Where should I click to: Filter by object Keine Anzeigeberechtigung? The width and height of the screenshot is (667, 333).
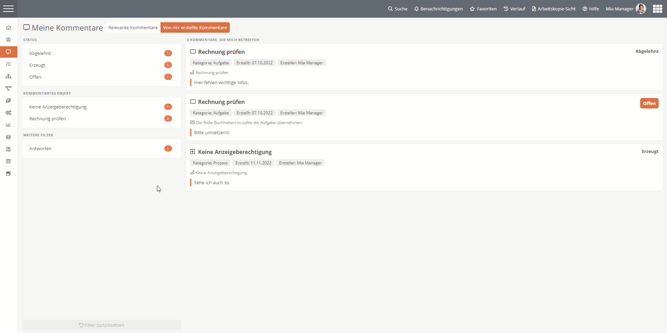click(101, 107)
